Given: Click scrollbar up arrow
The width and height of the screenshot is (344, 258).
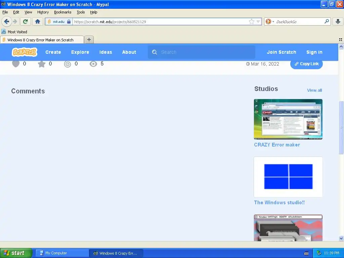Looking at the screenshot, I should (x=341, y=46).
